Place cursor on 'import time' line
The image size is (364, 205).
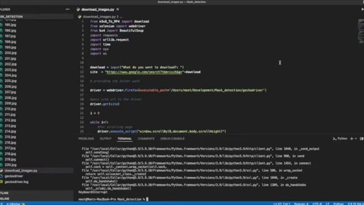coord(100,44)
